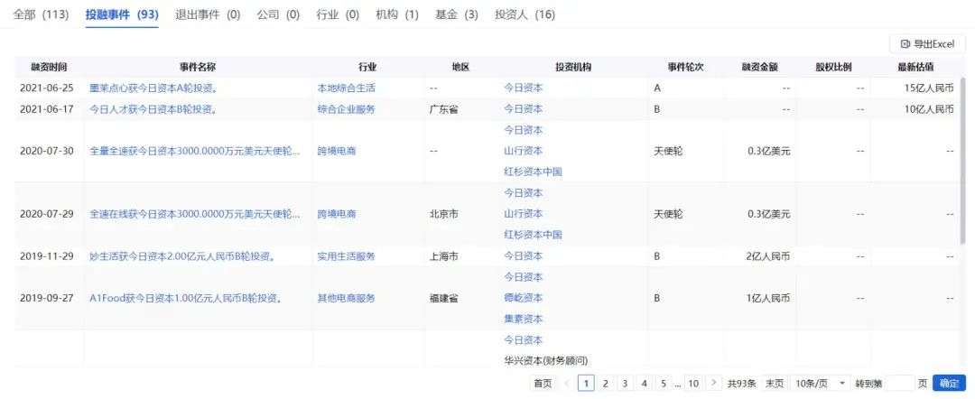Open the 本地综合生活 industry link
The height and width of the screenshot is (399, 975).
point(347,88)
